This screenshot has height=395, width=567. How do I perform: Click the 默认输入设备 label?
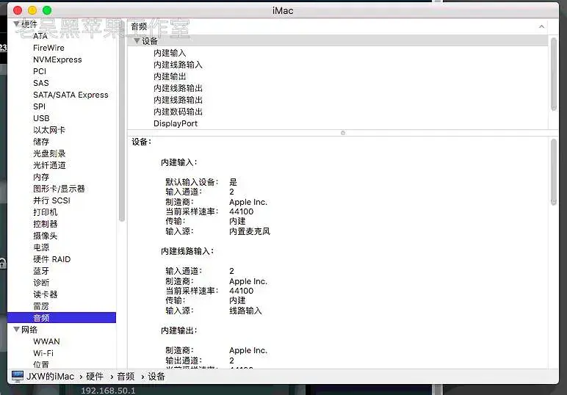(192, 182)
